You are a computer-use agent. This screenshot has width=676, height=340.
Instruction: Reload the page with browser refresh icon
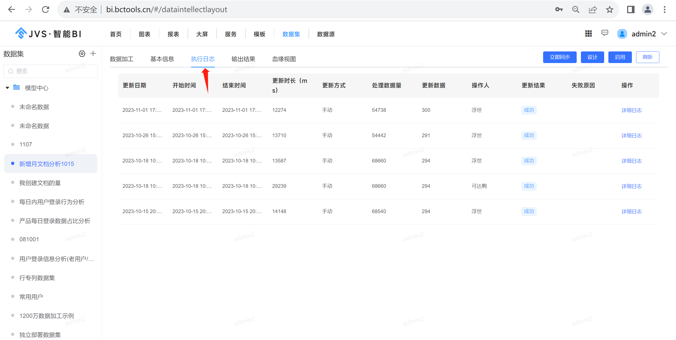[x=46, y=10]
